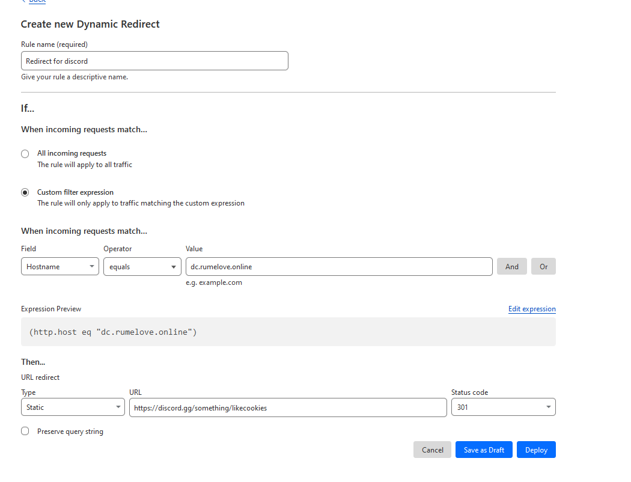Screen dimensions: 631x482
Task: Save the rule as a draft
Action: (x=484, y=449)
